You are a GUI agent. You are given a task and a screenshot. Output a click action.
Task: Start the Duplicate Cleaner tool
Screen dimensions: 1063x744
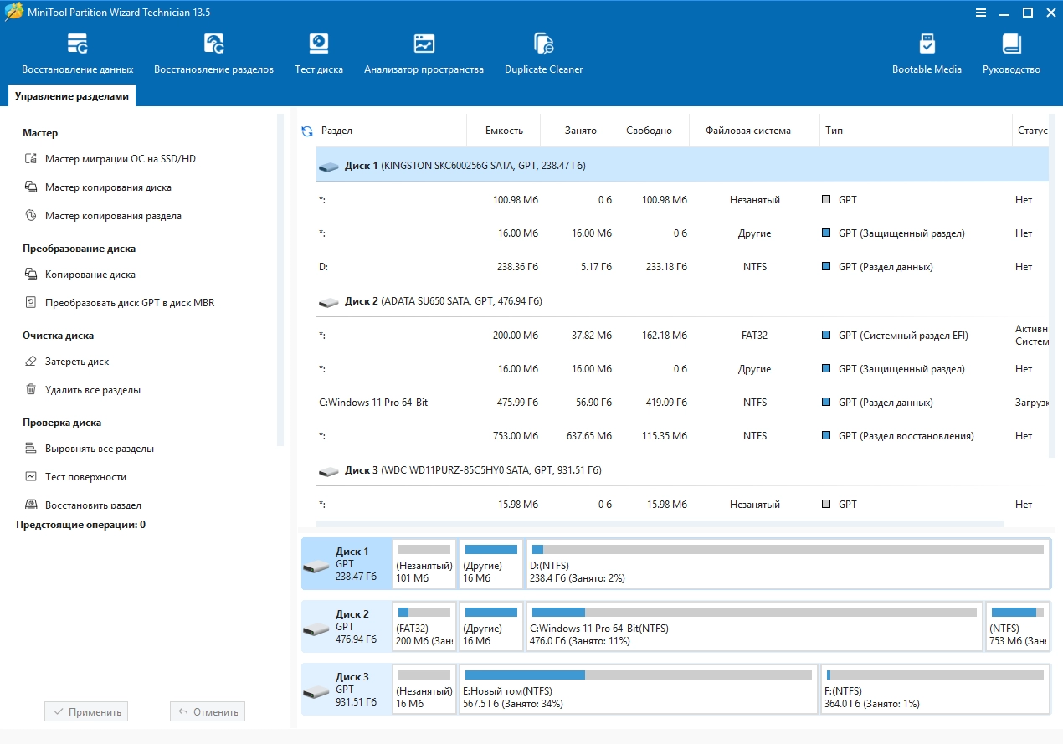point(543,54)
